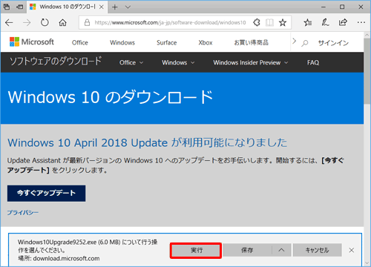Viewport: 371px width, 267px height.
Task: Show tab previews chevron
Action: 128,7
